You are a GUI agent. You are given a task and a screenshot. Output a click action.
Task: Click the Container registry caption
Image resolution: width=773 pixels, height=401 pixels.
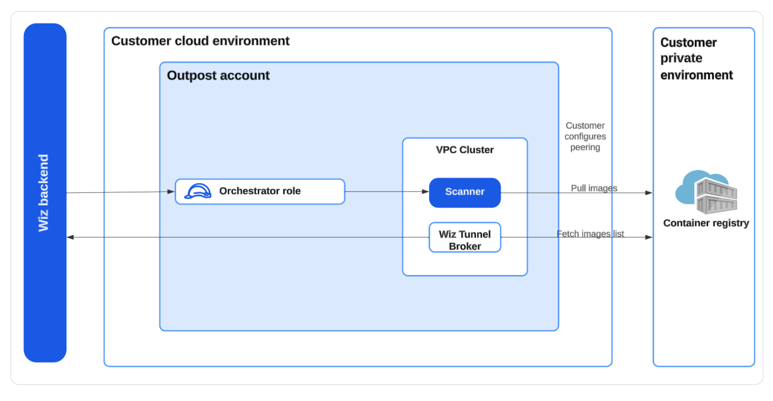tap(706, 223)
